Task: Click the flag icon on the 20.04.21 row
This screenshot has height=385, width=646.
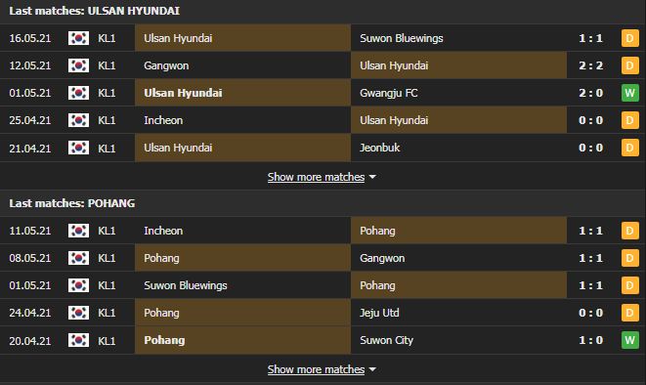Action: [x=78, y=340]
